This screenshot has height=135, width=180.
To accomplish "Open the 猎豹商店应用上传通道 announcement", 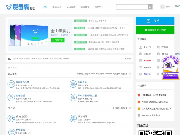I will (106, 49).
